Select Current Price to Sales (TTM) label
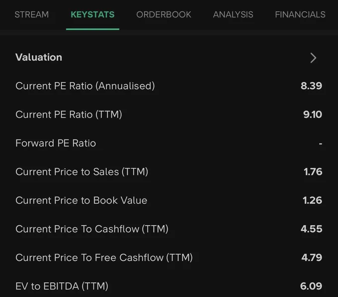 [82, 172]
